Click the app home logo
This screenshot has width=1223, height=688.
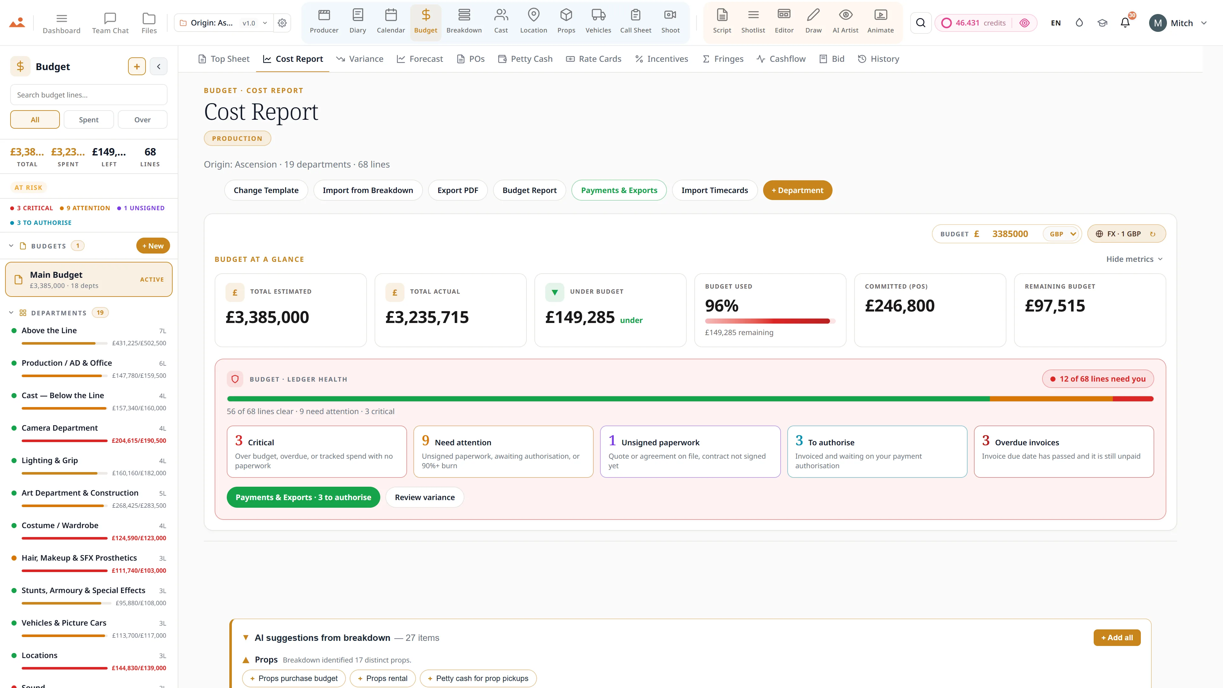[17, 22]
